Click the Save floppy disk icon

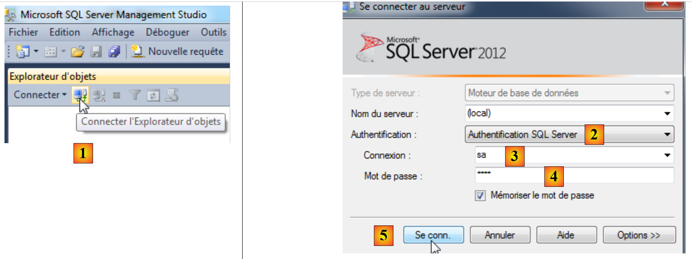96,52
